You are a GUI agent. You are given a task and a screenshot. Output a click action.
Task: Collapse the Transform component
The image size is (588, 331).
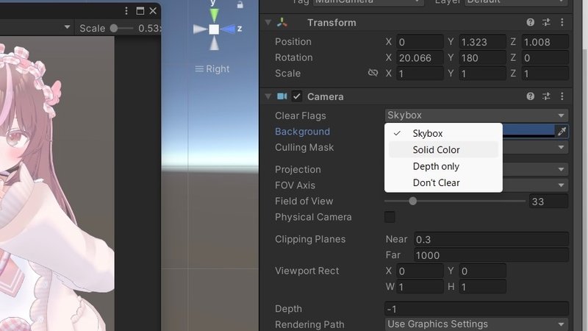pyautogui.click(x=268, y=23)
